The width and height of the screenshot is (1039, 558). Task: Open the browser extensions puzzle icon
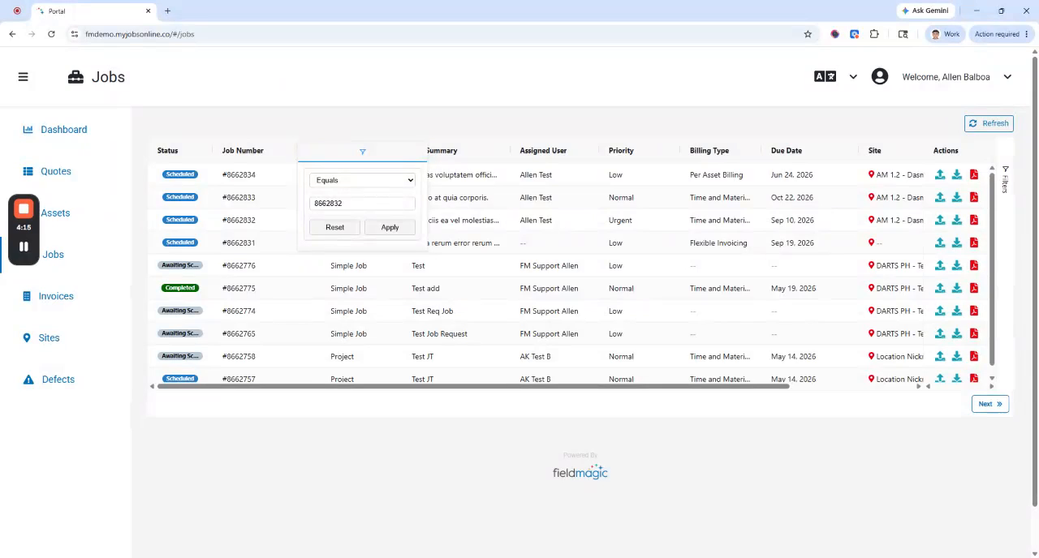[874, 34]
